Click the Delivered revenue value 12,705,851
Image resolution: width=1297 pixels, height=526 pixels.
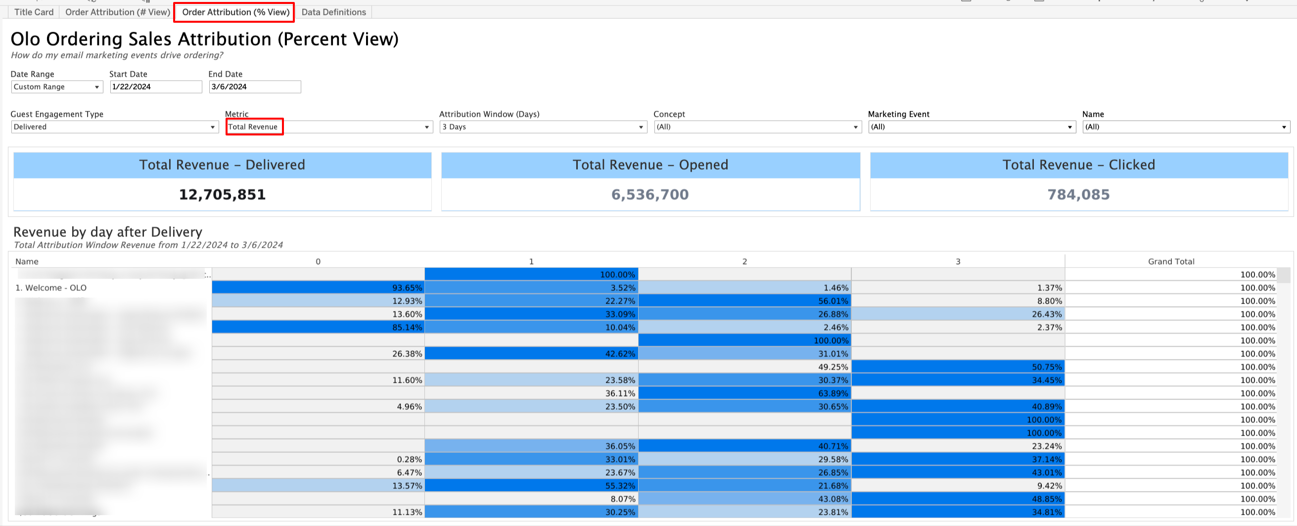pos(222,194)
